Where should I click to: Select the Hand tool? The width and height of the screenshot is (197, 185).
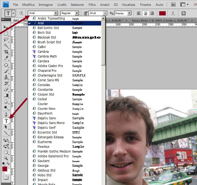click(x=6, y=152)
